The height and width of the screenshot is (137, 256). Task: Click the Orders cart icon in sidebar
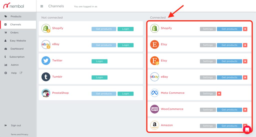(x=6, y=33)
